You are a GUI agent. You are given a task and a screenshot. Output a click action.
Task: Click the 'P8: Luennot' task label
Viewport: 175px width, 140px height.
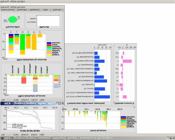(x=89, y=89)
